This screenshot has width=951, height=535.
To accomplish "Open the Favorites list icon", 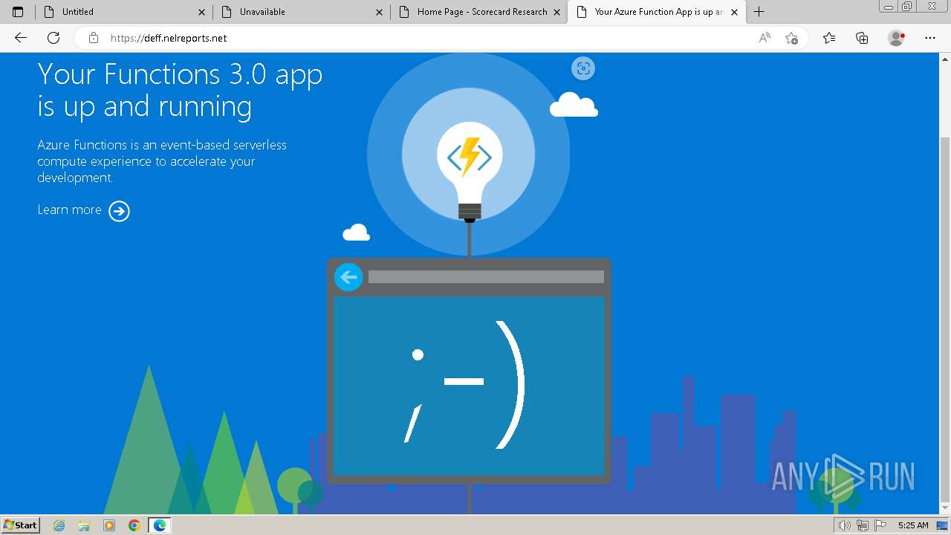I will pos(829,38).
